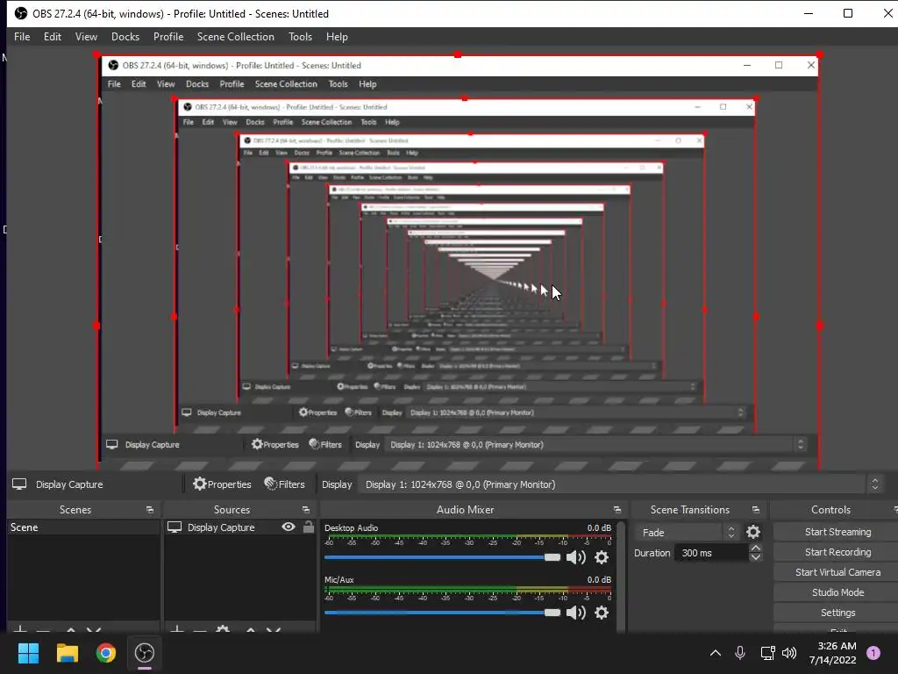The height and width of the screenshot is (674, 898).
Task: Decrease transition Duration with the down arrow
Action: click(755, 557)
